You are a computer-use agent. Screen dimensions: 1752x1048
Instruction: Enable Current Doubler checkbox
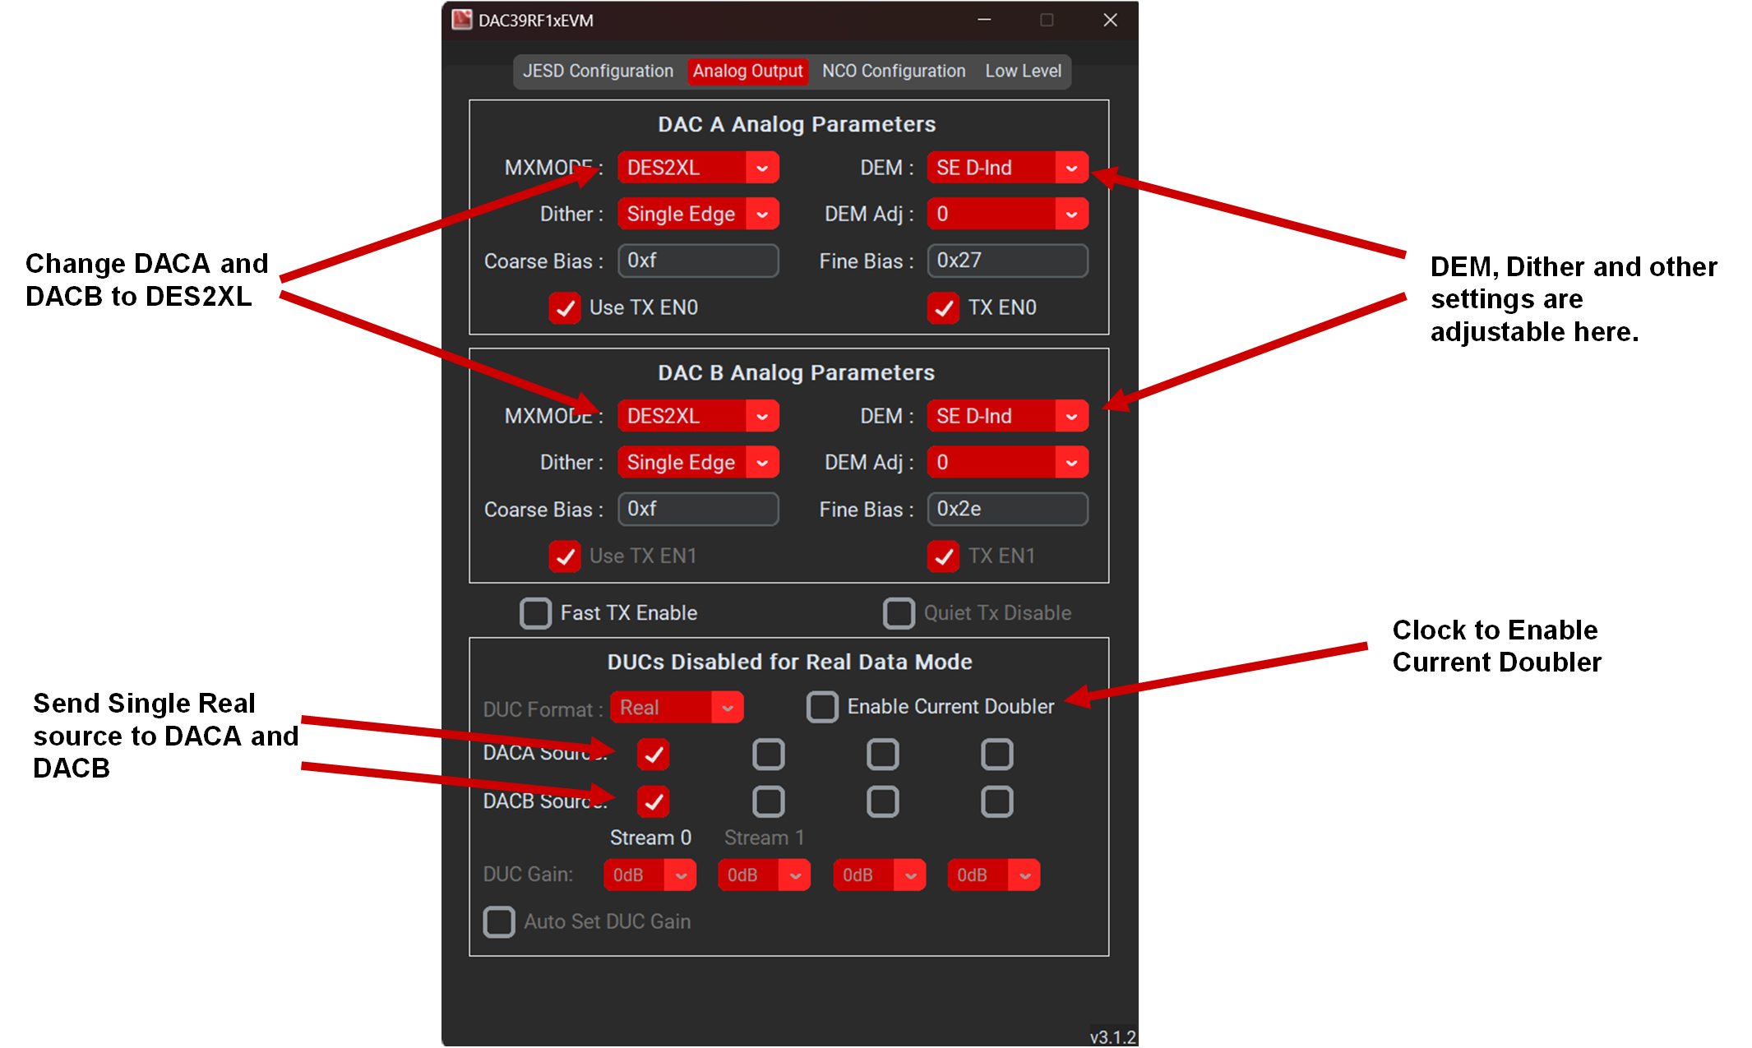tap(821, 706)
